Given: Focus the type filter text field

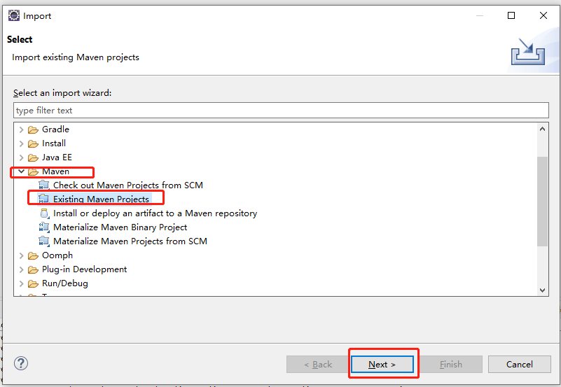Looking at the screenshot, I should click(x=281, y=111).
